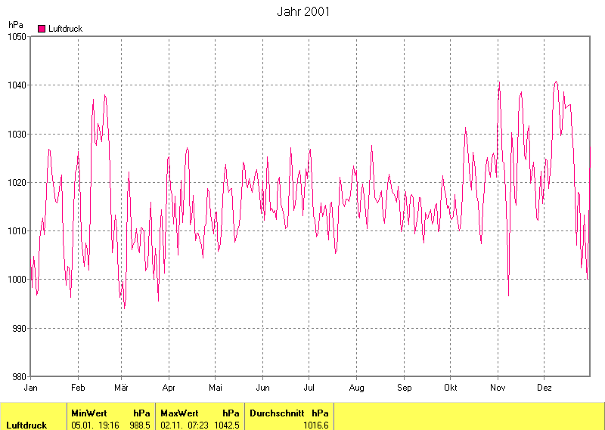Click the hPa unit label above y-axis

coord(14,25)
